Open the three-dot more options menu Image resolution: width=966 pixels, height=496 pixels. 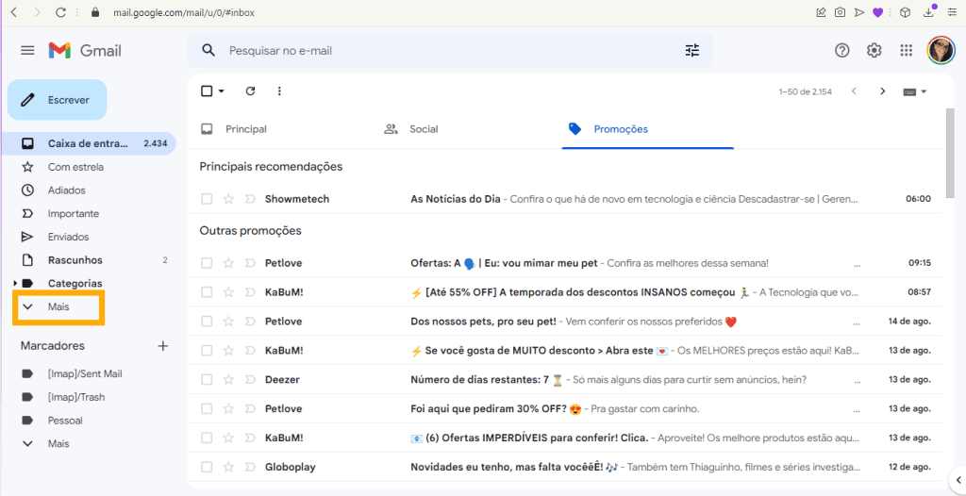[x=279, y=91]
